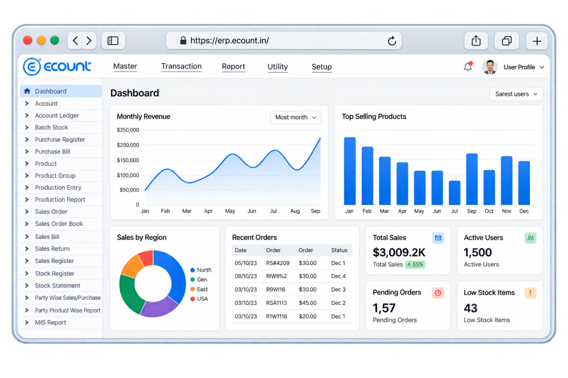Toggle the browser sidebar icon
The width and height of the screenshot is (568, 378).
pyautogui.click(x=113, y=41)
